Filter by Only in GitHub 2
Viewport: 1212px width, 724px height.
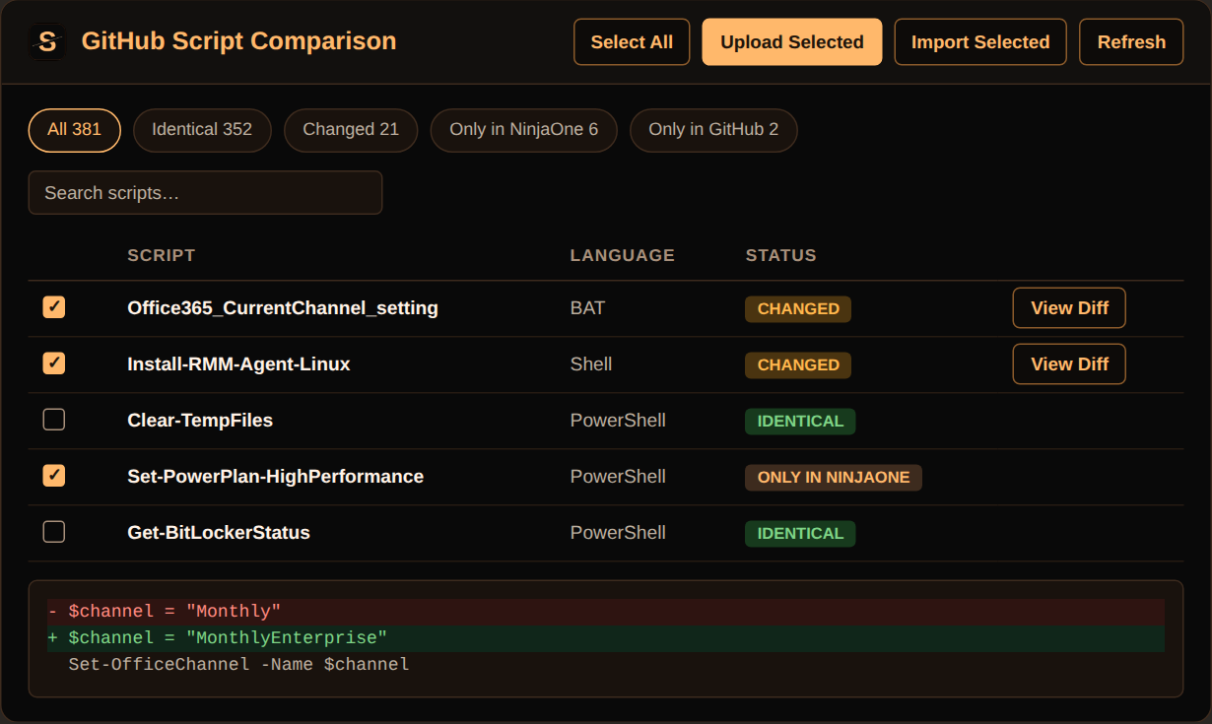713,130
